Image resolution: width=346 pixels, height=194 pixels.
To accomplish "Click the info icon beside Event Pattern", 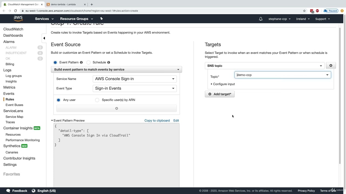I will coord(81,62).
